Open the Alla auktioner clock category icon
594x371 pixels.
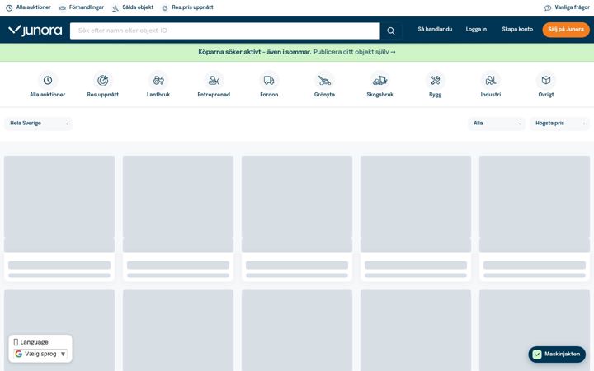(47, 80)
